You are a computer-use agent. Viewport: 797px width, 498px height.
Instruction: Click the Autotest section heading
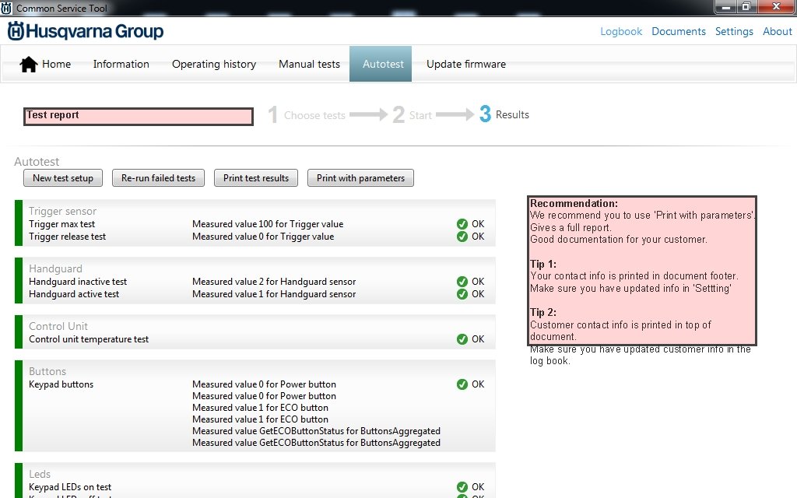37,162
